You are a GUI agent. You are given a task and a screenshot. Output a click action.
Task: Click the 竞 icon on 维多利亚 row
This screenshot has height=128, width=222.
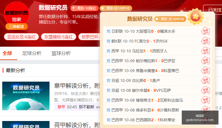coord(109,110)
